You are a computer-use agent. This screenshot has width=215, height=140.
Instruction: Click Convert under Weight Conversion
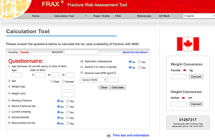click(196, 77)
